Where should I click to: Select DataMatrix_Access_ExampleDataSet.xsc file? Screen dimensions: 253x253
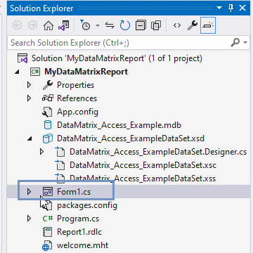tap(143, 165)
